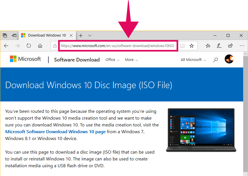Refresh the current page
Image resolution: width=248 pixels, height=176 pixels.
(28, 45)
